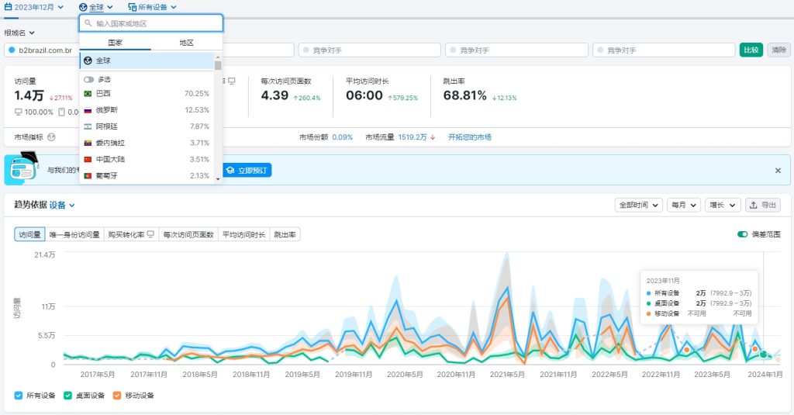Click the 清除 clear button
794x415 pixels.
tap(778, 50)
